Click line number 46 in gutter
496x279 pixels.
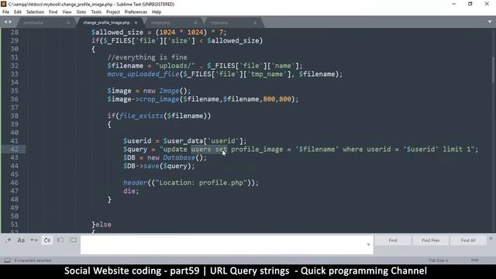pos(14,183)
